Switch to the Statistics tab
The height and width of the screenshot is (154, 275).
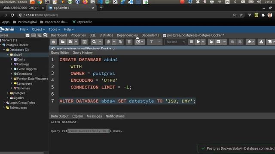106,35
